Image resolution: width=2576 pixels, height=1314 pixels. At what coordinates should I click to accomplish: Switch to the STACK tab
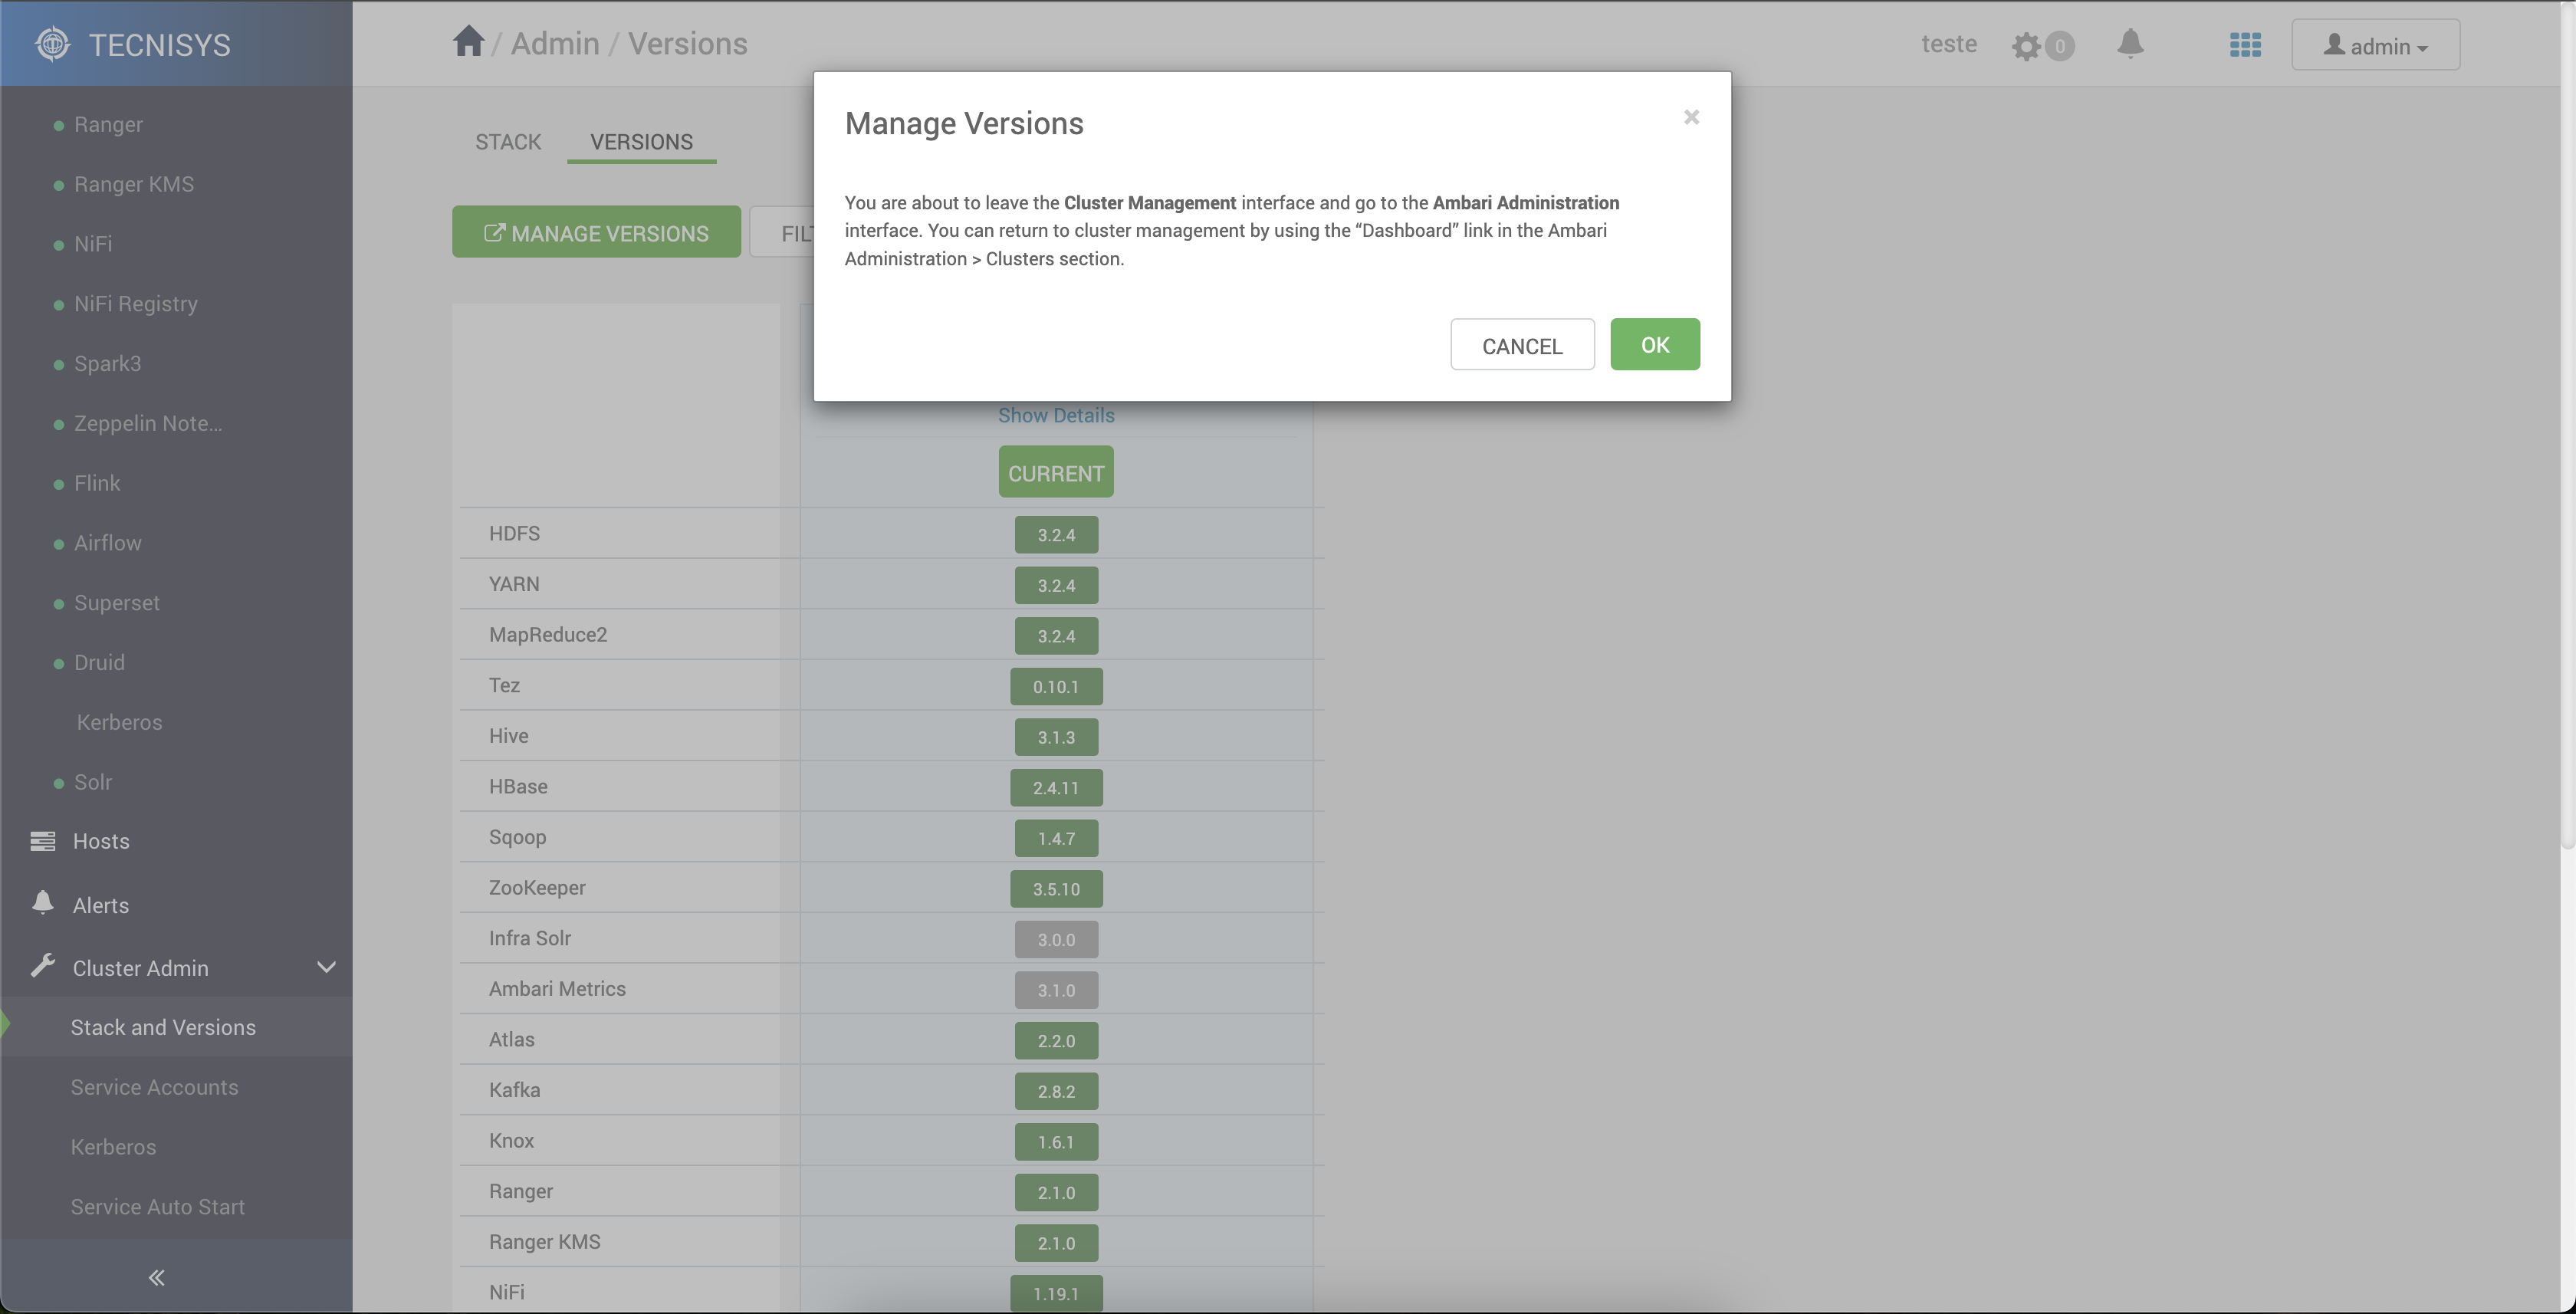[508, 142]
